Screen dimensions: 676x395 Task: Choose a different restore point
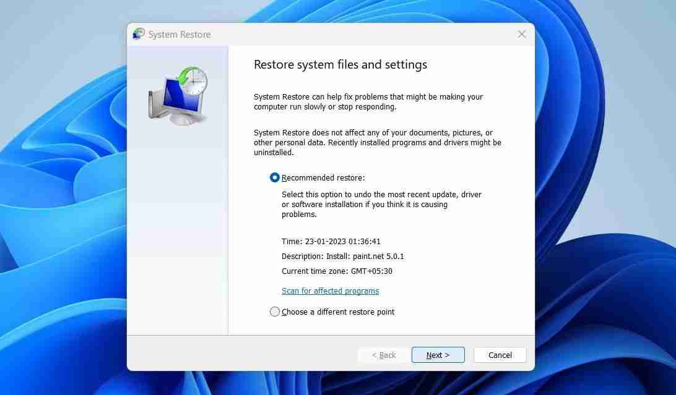tap(275, 312)
